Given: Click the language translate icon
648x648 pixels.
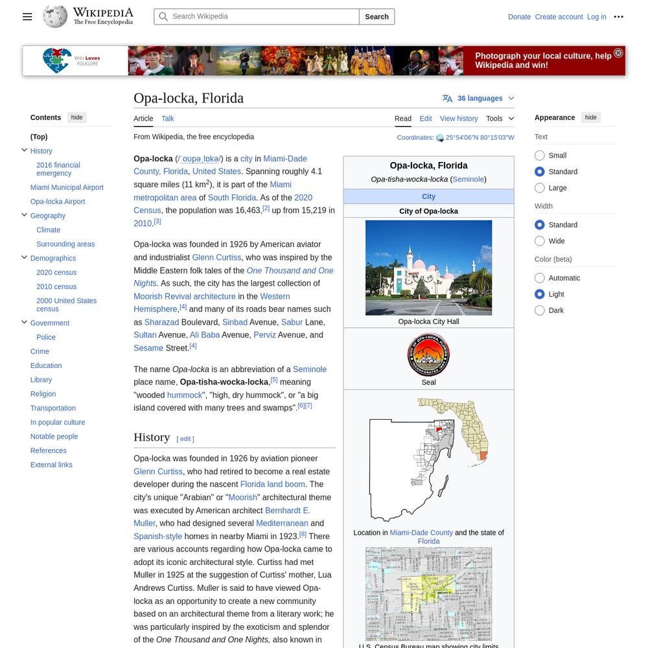Looking at the screenshot, I should pos(447,98).
